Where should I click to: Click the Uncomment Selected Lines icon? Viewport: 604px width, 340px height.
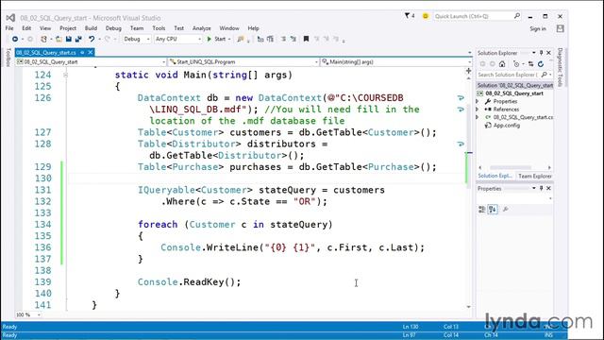[270, 39]
